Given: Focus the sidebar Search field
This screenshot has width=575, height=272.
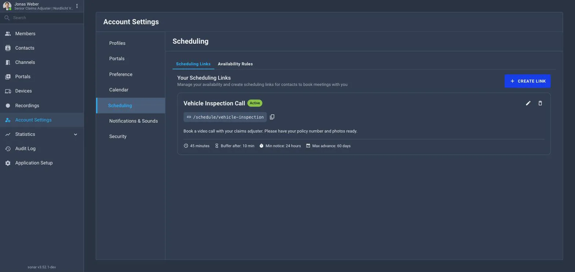Looking at the screenshot, I should click(x=42, y=18).
